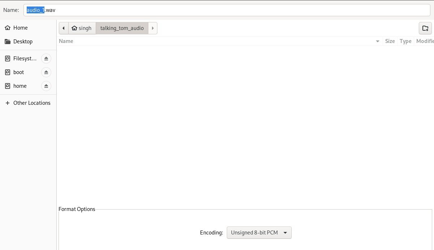Click the home drive icon in sidebar
434x250 pixels.
[8, 86]
